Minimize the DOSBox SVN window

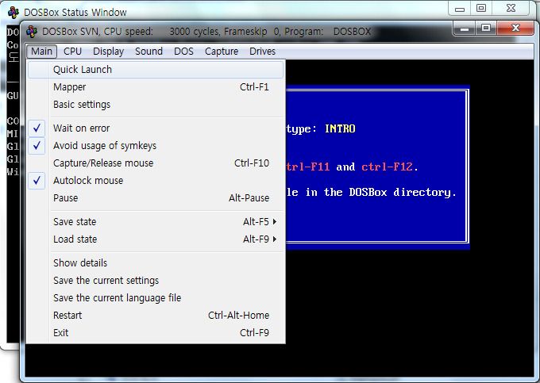point(465,29)
